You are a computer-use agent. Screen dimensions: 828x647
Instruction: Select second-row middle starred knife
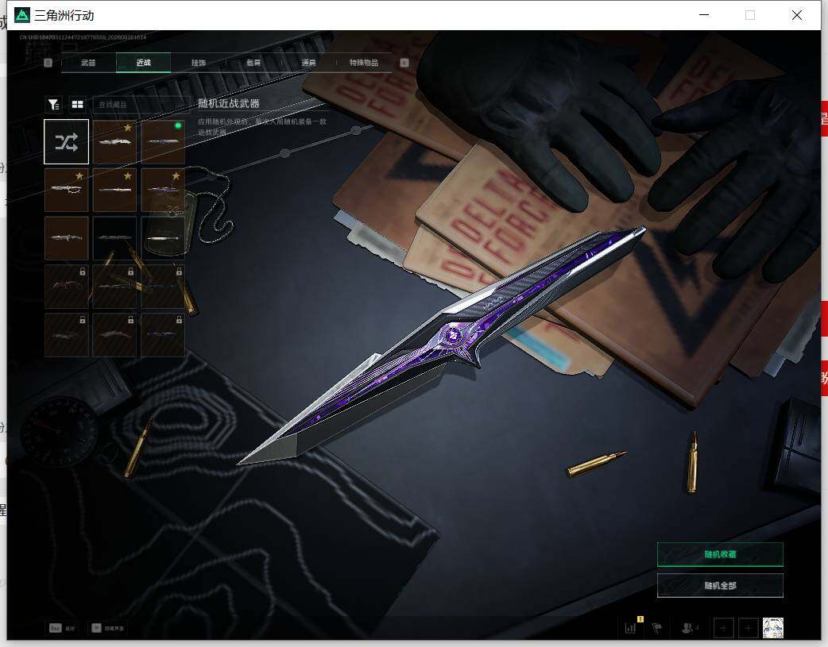(x=114, y=190)
